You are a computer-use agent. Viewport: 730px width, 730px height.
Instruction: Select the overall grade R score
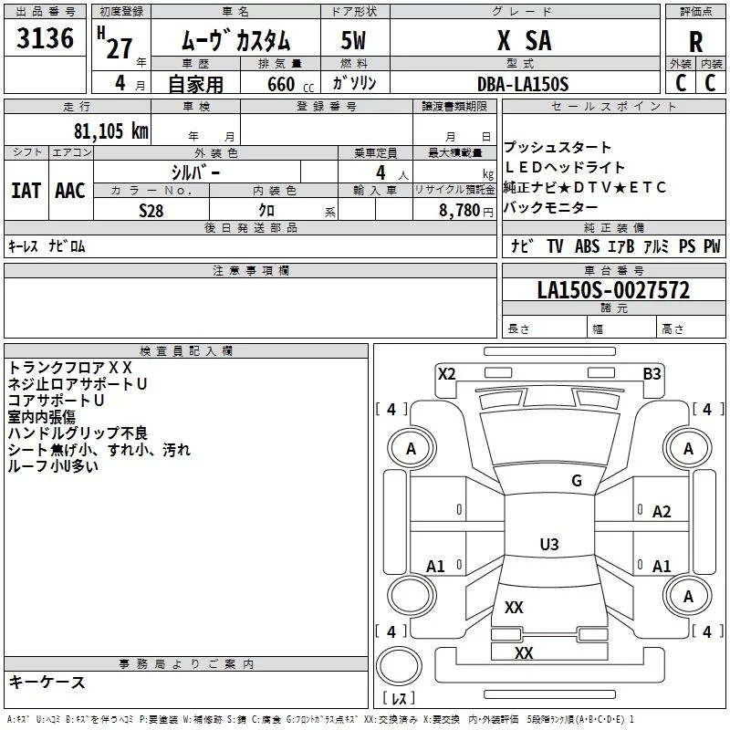pyautogui.click(x=695, y=42)
